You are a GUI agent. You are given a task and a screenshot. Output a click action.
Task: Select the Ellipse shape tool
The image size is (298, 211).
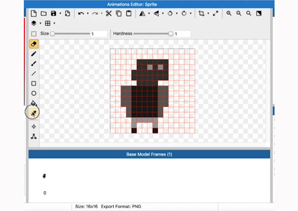click(34, 93)
